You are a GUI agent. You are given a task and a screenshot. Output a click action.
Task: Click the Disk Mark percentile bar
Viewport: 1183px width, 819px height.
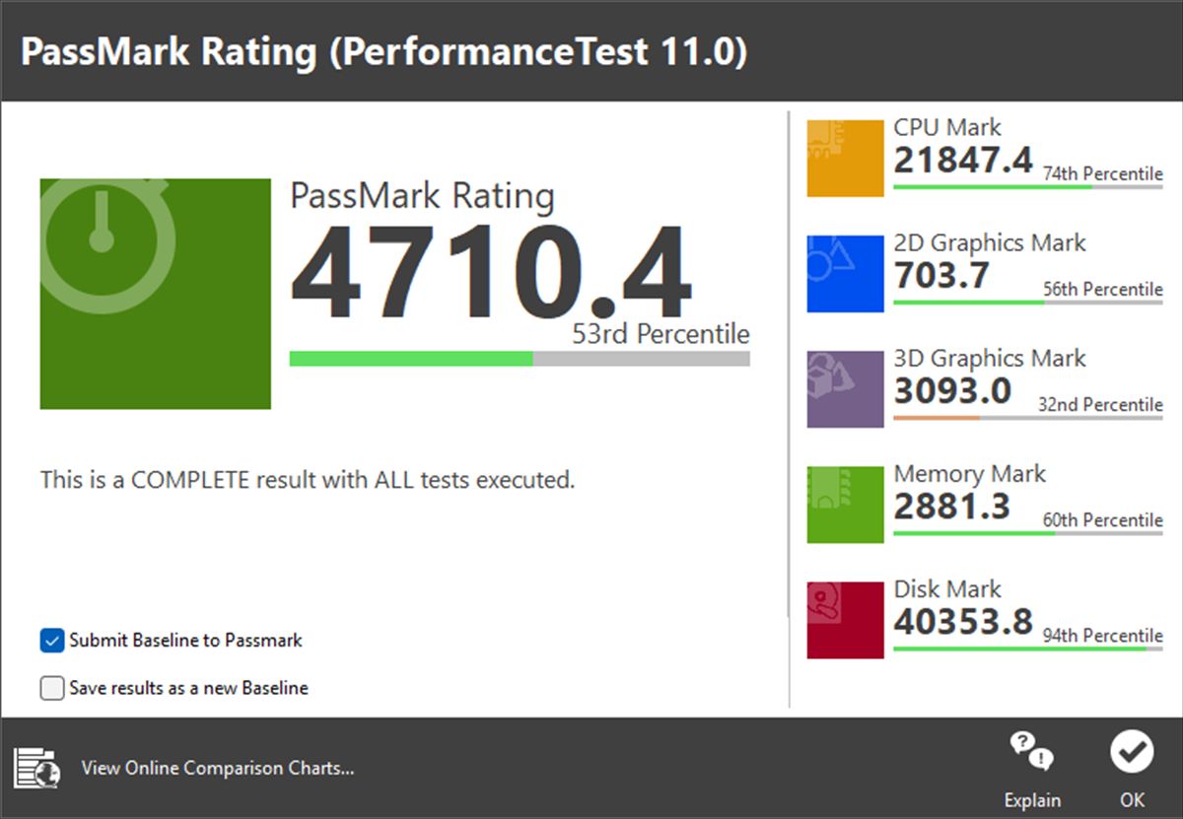click(1027, 648)
